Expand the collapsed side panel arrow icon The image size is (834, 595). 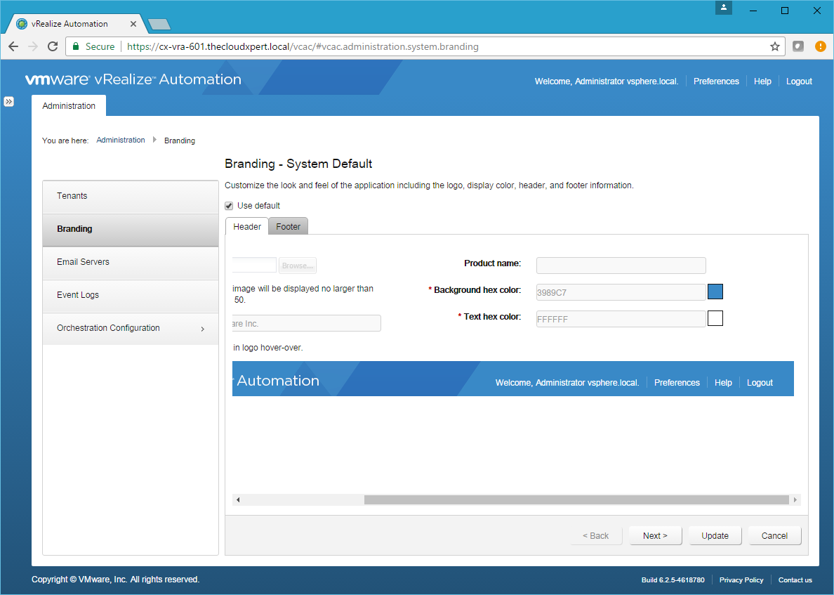tap(8, 101)
